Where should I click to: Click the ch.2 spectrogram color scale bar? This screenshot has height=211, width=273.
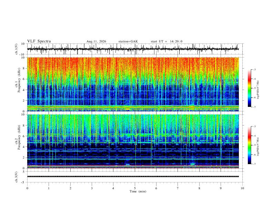(x=249, y=145)
